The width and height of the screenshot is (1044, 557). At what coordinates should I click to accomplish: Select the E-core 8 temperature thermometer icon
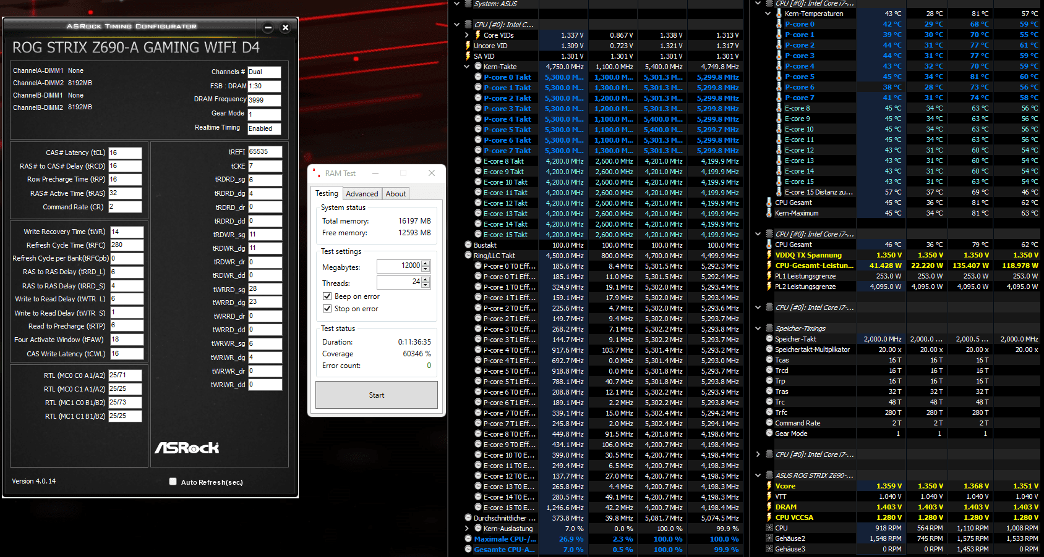click(x=779, y=108)
